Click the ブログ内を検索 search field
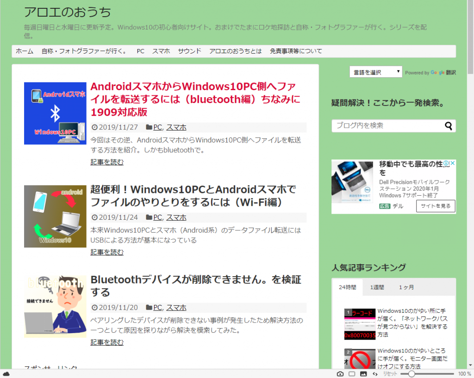474x378 pixels. click(x=387, y=126)
